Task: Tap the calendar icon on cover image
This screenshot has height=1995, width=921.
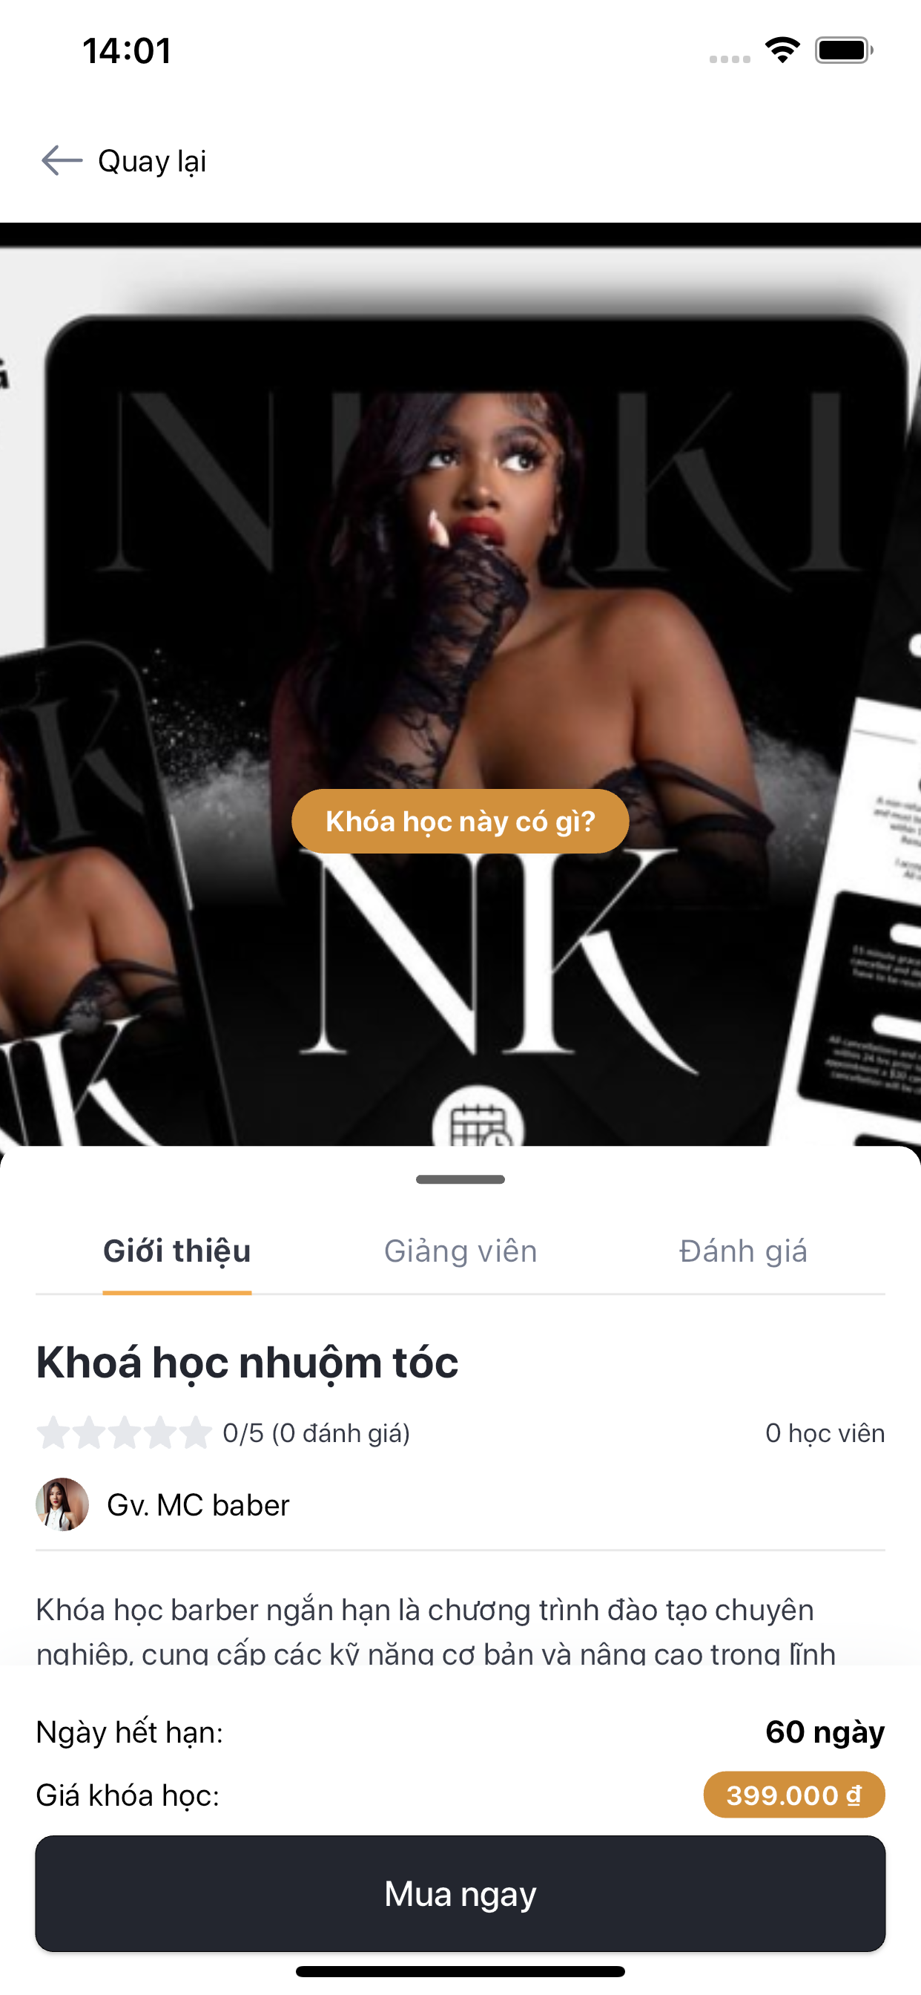Action: [478, 1118]
